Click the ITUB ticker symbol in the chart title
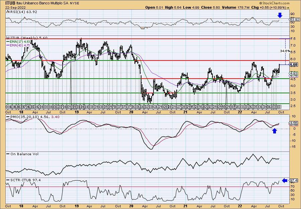 point(10,3)
